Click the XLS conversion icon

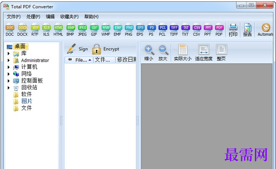(x=46, y=30)
